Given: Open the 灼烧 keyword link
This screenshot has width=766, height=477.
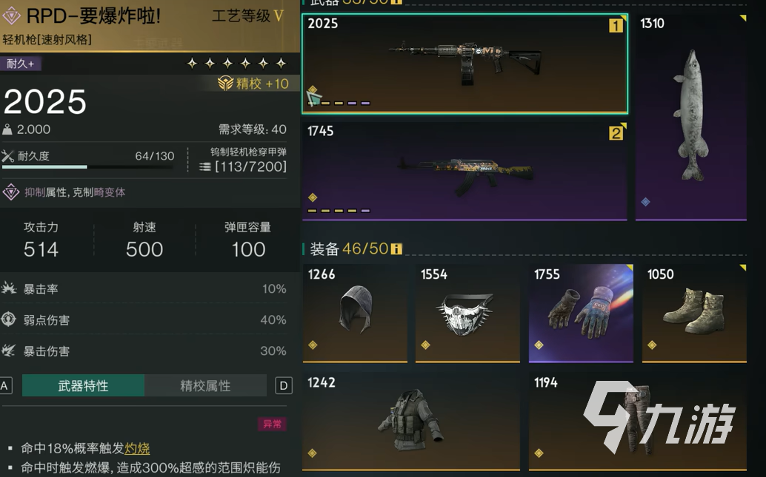Looking at the screenshot, I should (137, 448).
